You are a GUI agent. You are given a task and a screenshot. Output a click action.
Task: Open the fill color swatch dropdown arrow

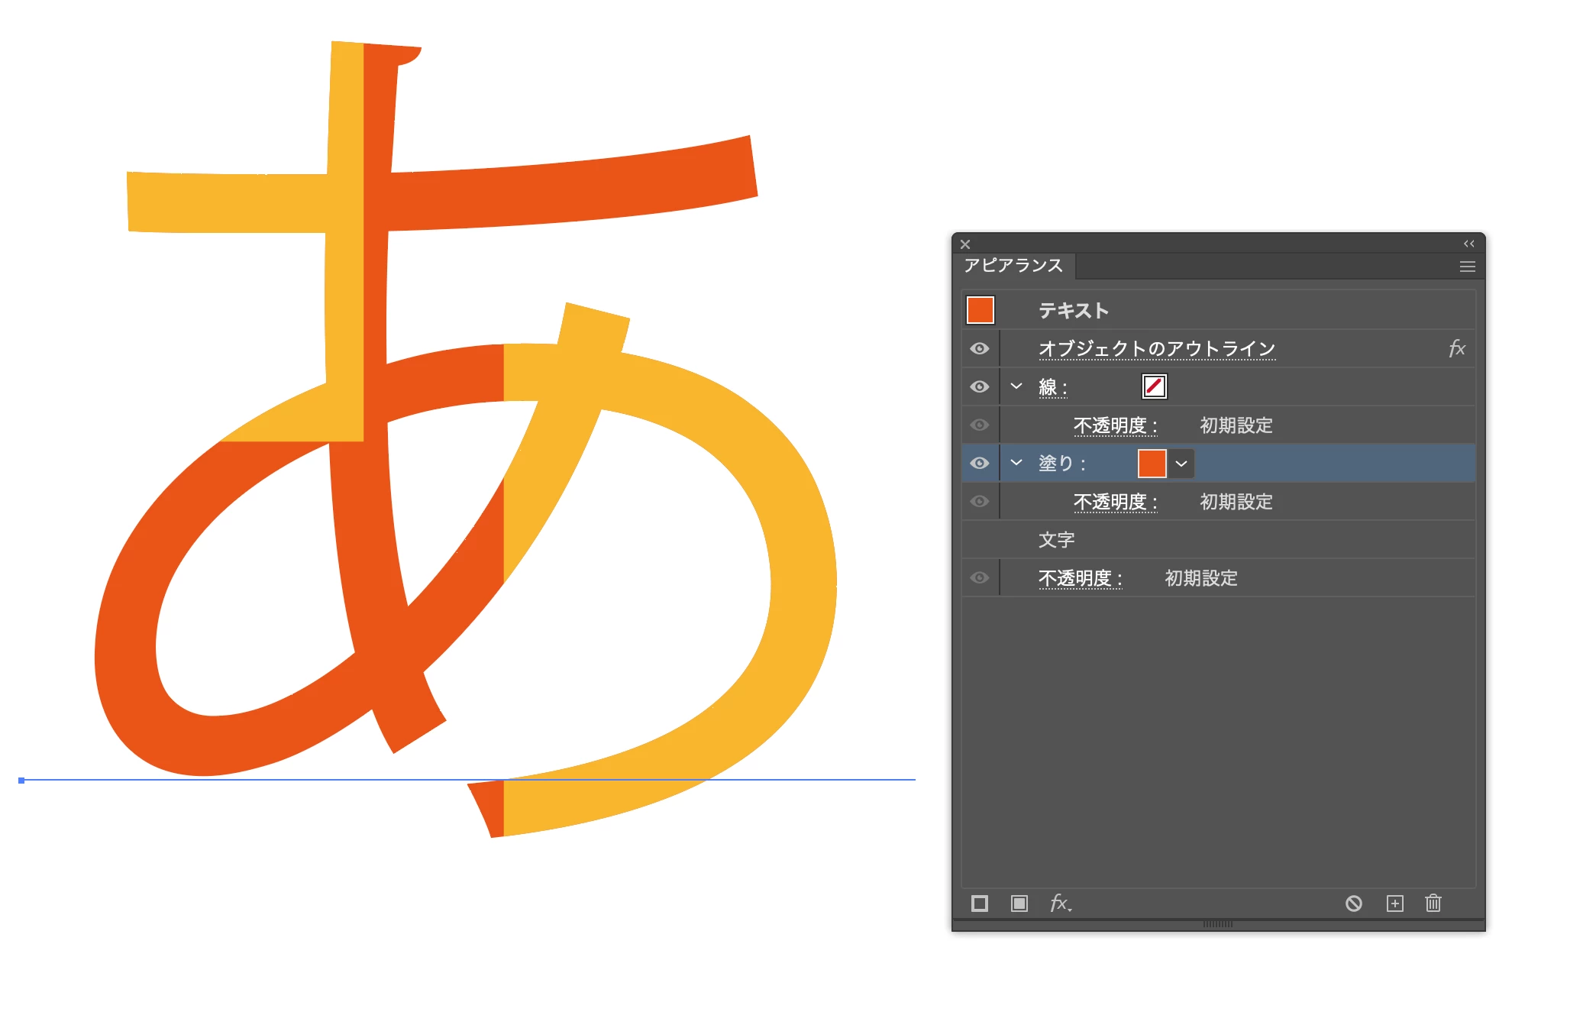[1181, 464]
